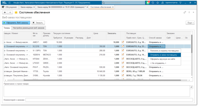Click Оформить Веб-заказы button

point(16,23)
